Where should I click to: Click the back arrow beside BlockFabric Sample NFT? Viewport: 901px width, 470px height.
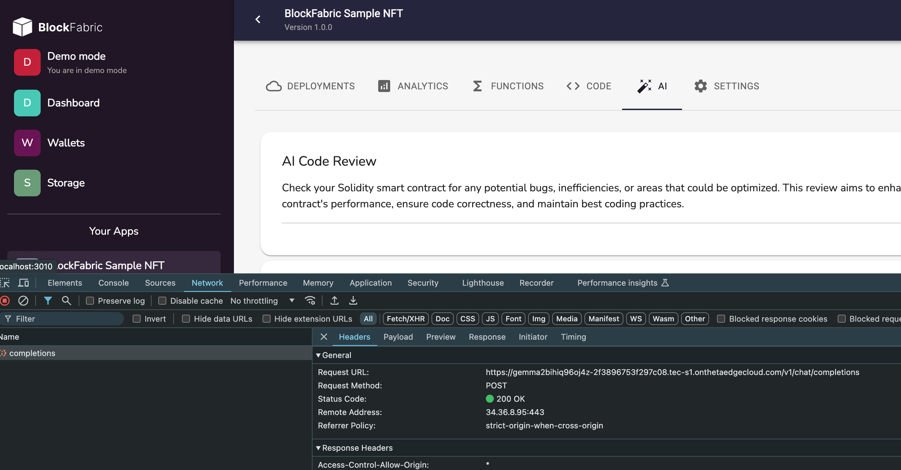coord(258,20)
